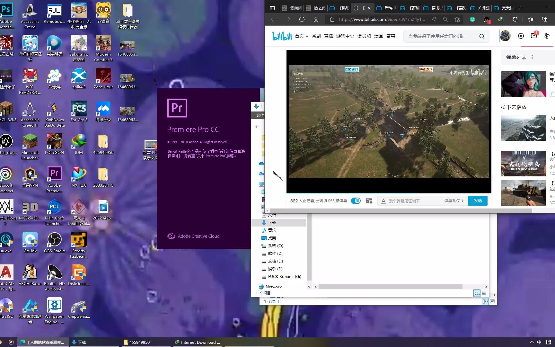
Task: Click the Grammarly extension icon
Action: tap(472, 19)
